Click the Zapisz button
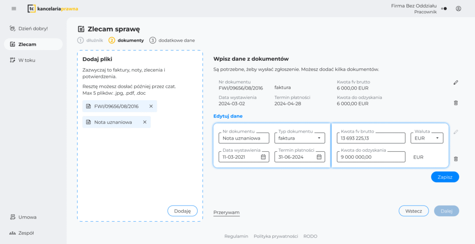This screenshot has width=475, height=244. (x=444, y=177)
